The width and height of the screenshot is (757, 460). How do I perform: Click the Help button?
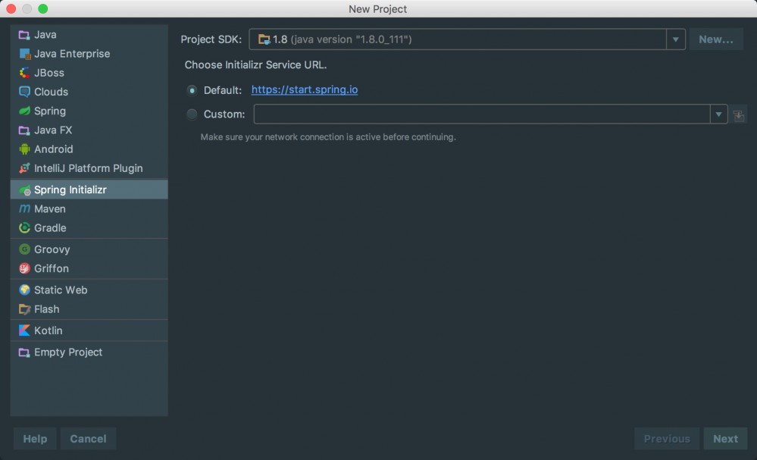pyautogui.click(x=36, y=439)
